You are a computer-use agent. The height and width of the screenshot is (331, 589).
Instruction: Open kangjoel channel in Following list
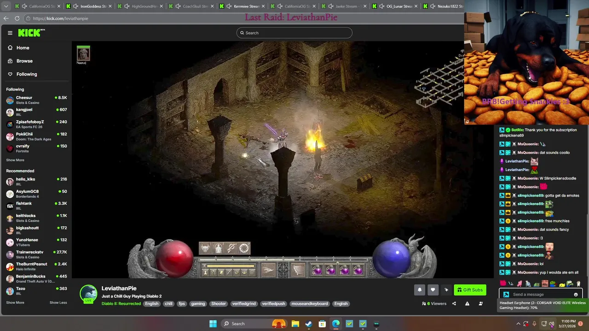(36, 112)
